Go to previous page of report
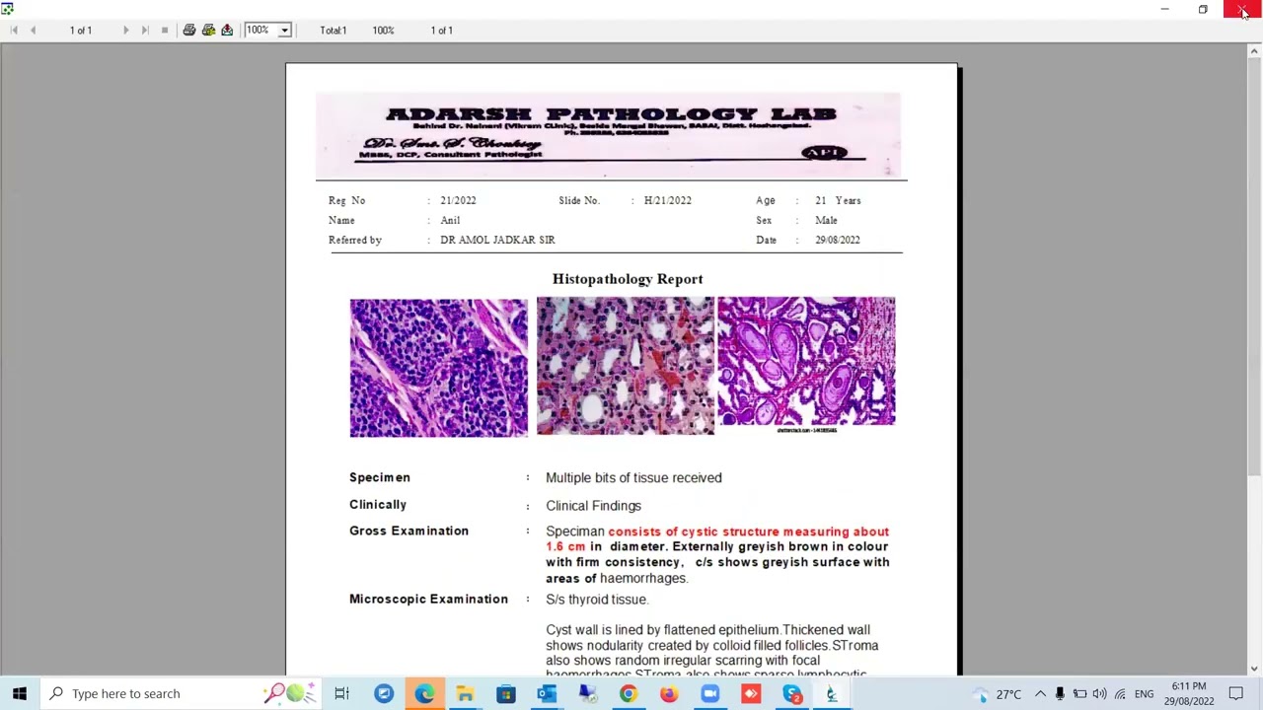 [x=33, y=31]
